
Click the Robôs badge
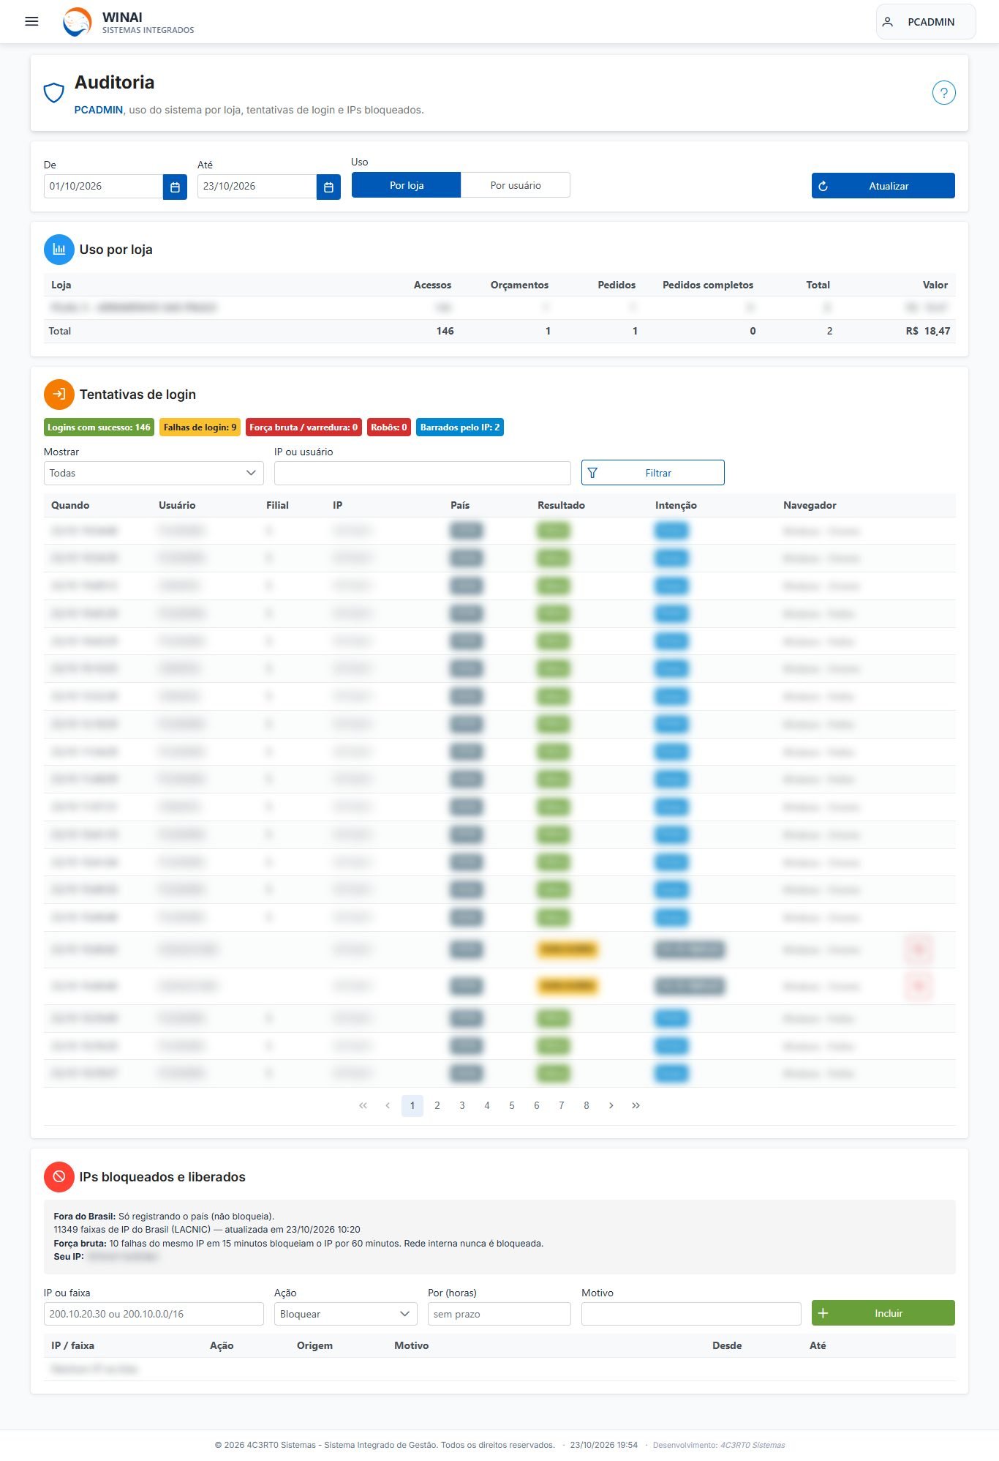point(389,427)
